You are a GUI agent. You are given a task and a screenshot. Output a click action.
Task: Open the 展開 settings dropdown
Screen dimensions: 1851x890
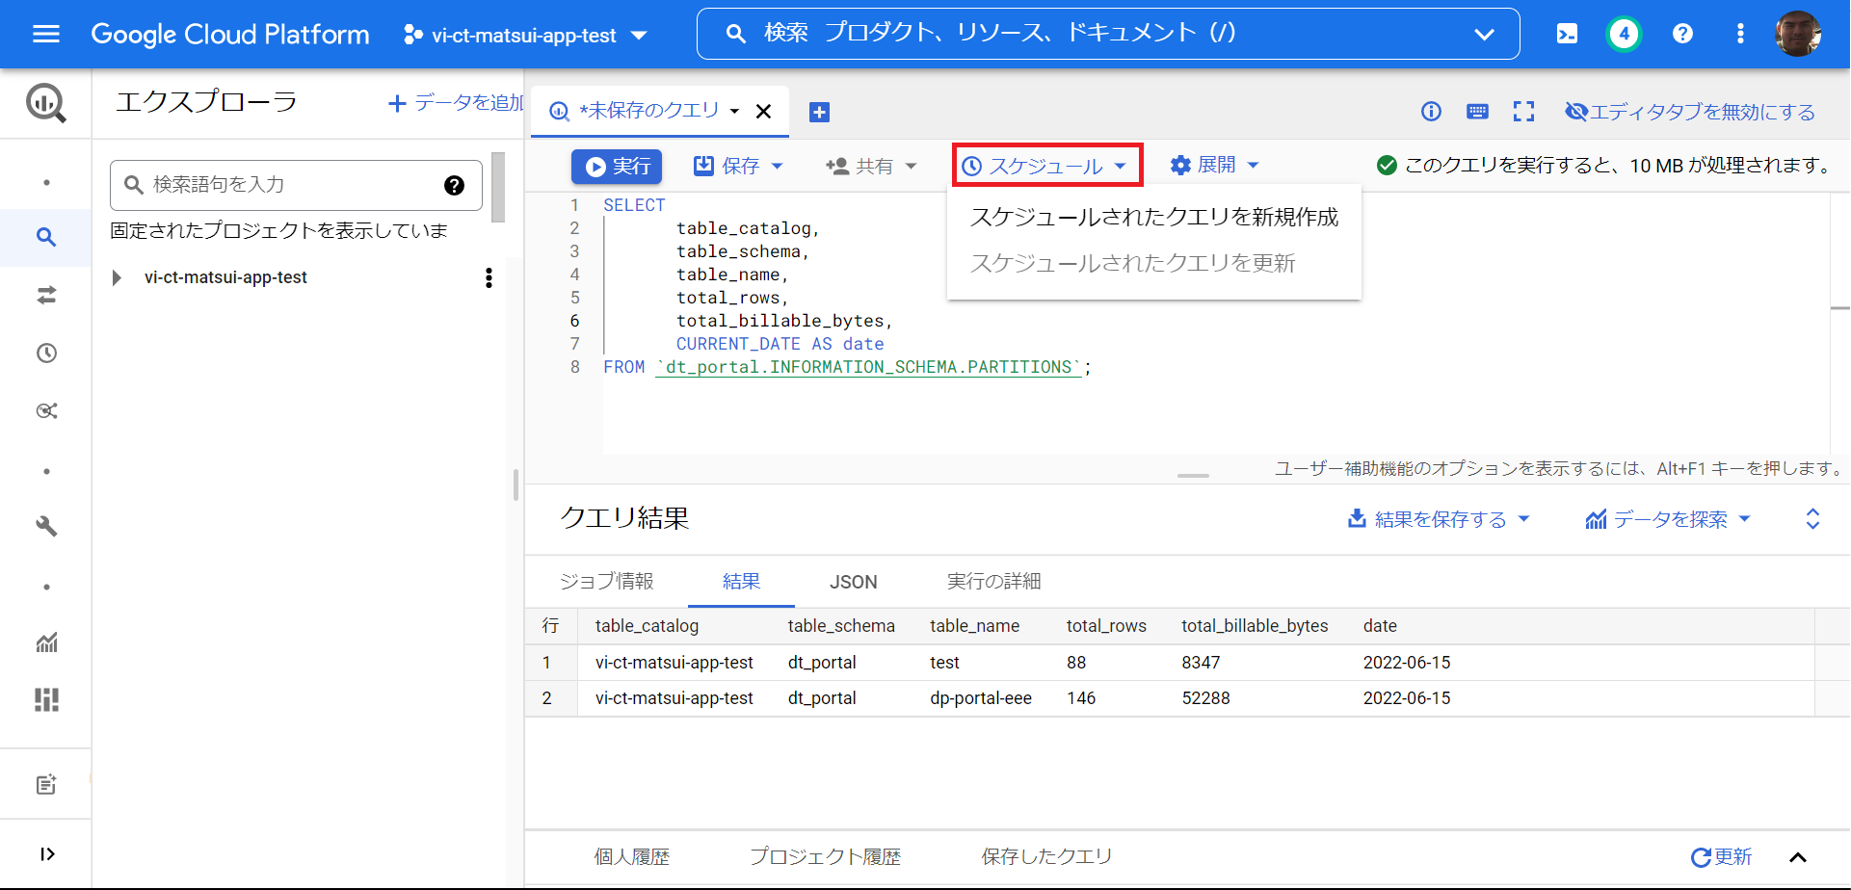coord(1214,165)
